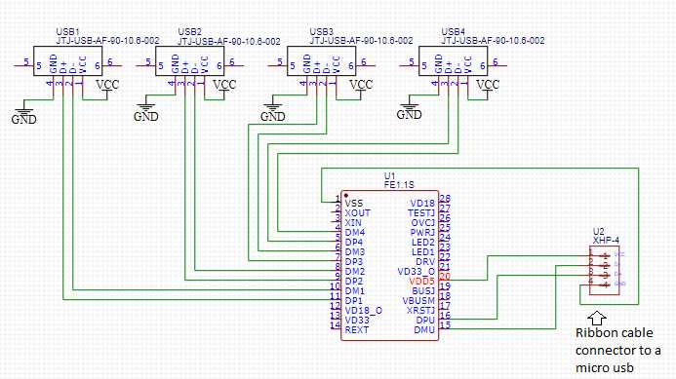The width and height of the screenshot is (676, 379).
Task: Click the U1 designator above the hub chip
Action: click(389, 176)
